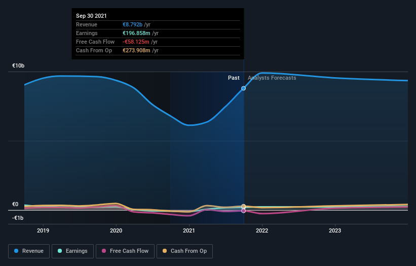Click the Sep 30 2021 tooltip date
Image resolution: width=416 pixels, height=266 pixels.
[91, 16]
